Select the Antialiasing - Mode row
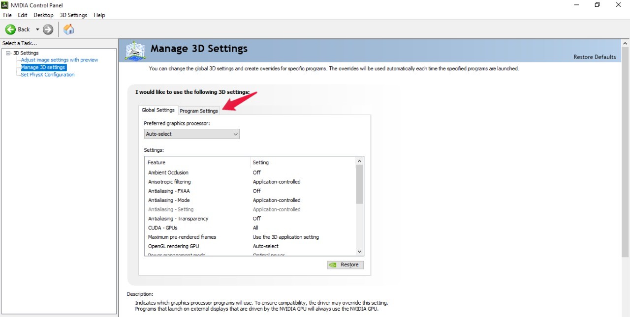 (x=250, y=201)
